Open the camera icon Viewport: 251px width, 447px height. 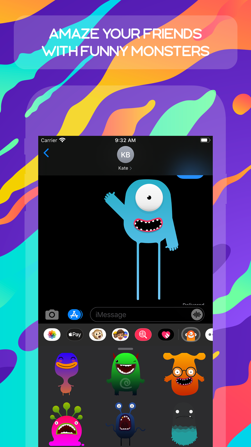[52, 315]
